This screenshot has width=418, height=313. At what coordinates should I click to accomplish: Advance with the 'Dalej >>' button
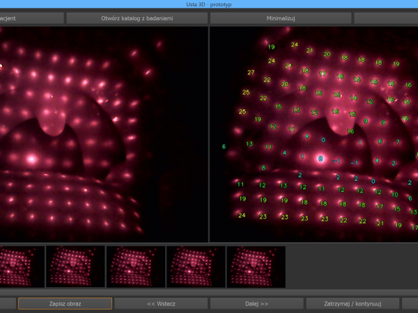256,304
